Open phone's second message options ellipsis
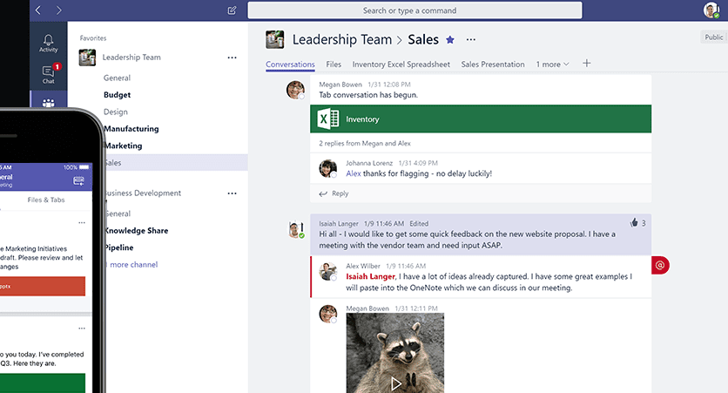 pyautogui.click(x=82, y=328)
